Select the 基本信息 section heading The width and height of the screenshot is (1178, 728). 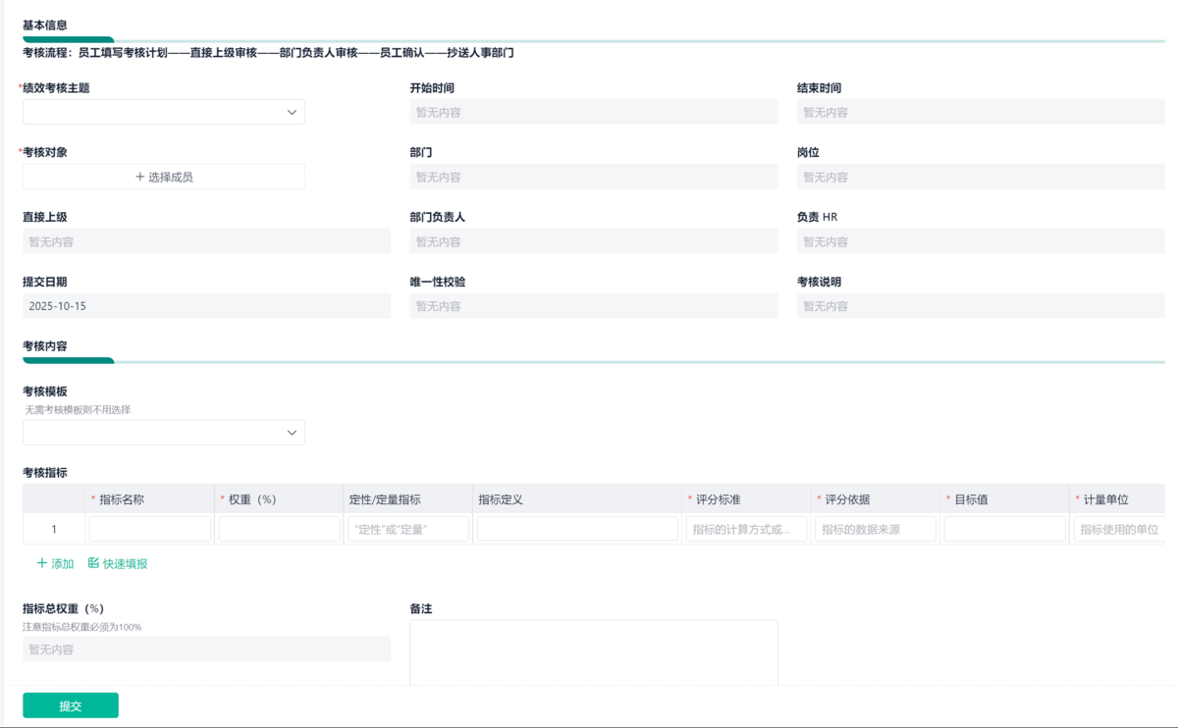pos(45,25)
